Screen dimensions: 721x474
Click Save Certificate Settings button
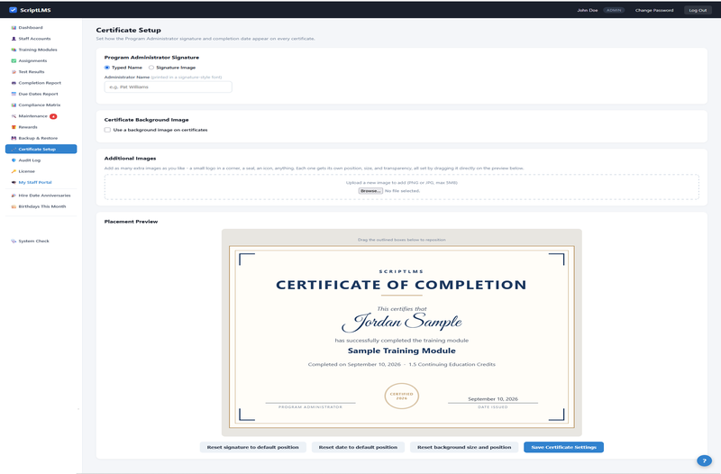point(563,447)
